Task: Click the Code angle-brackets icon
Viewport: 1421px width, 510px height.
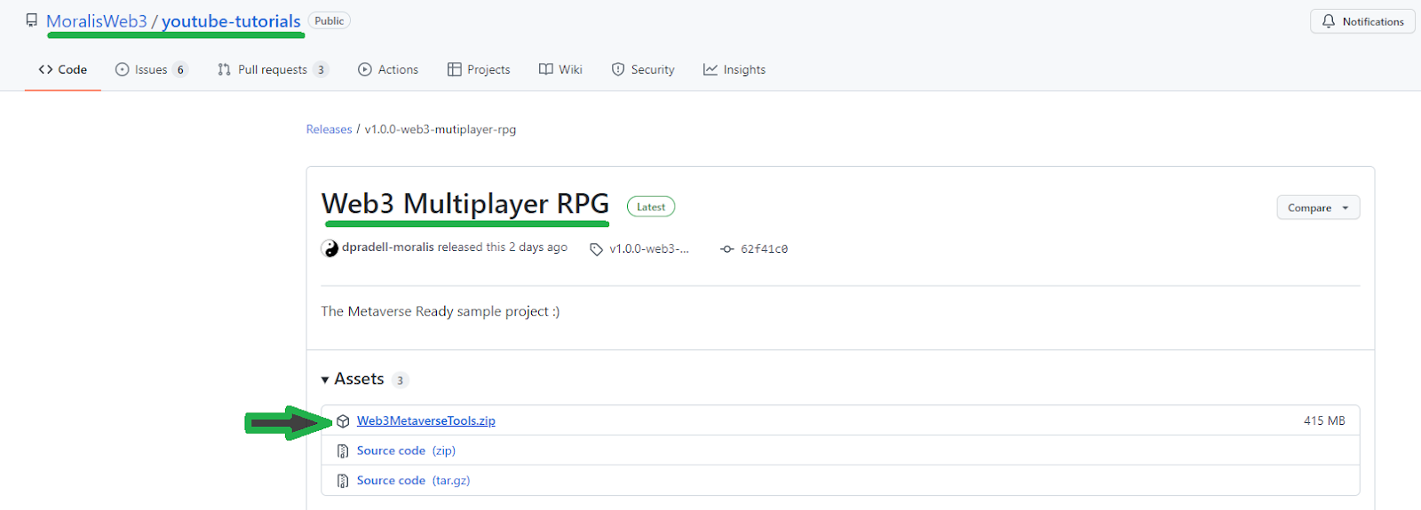Action: 45,69
